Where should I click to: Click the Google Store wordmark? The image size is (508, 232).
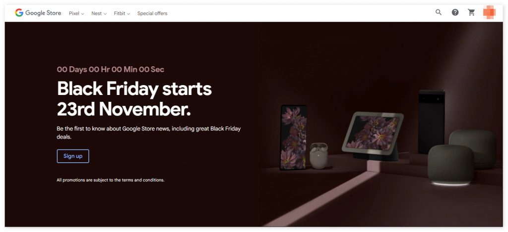(43, 13)
